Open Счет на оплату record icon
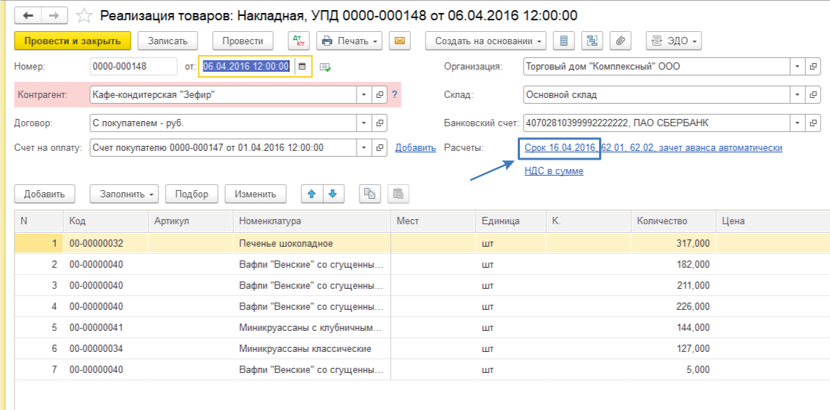This screenshot has width=830, height=410. coord(379,147)
